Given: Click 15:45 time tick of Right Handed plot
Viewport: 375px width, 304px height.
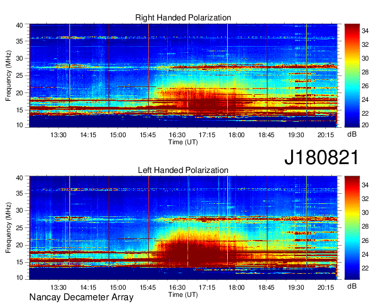Looking at the screenshot, I should pos(148,135).
